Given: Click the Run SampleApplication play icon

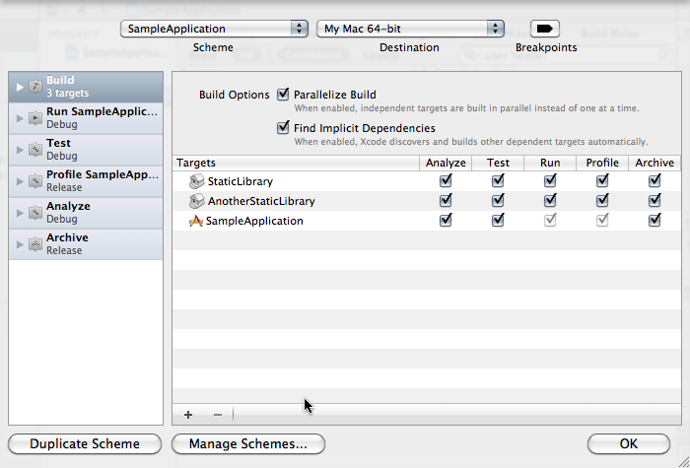Looking at the screenshot, I should (35, 118).
